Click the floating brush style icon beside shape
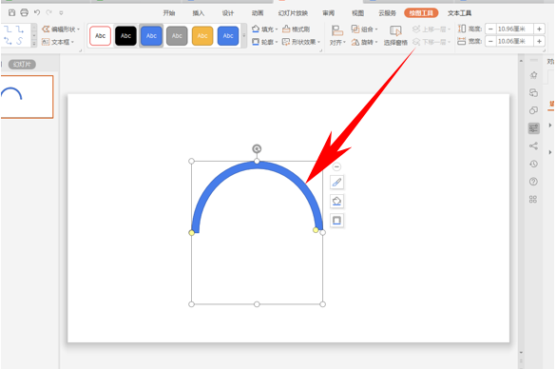 click(x=336, y=183)
